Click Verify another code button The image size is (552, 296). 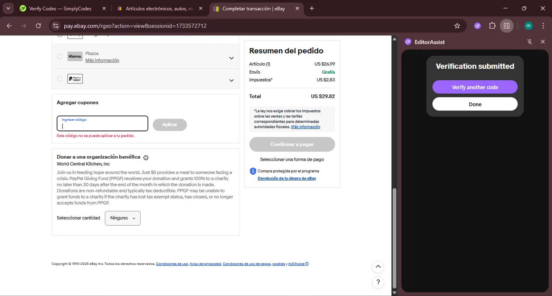[475, 87]
